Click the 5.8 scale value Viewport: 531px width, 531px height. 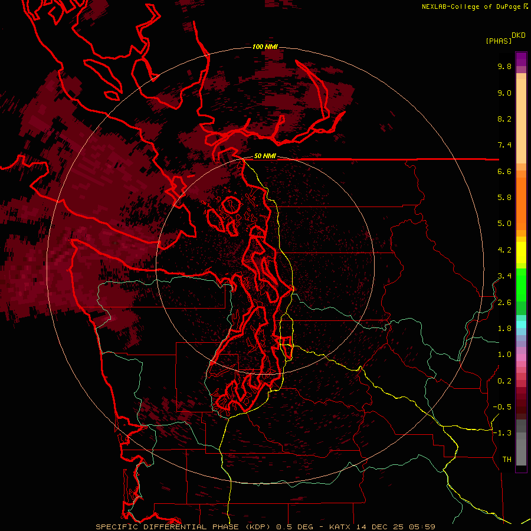pyautogui.click(x=504, y=198)
